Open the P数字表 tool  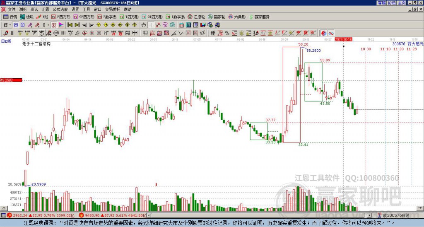tap(107, 17)
